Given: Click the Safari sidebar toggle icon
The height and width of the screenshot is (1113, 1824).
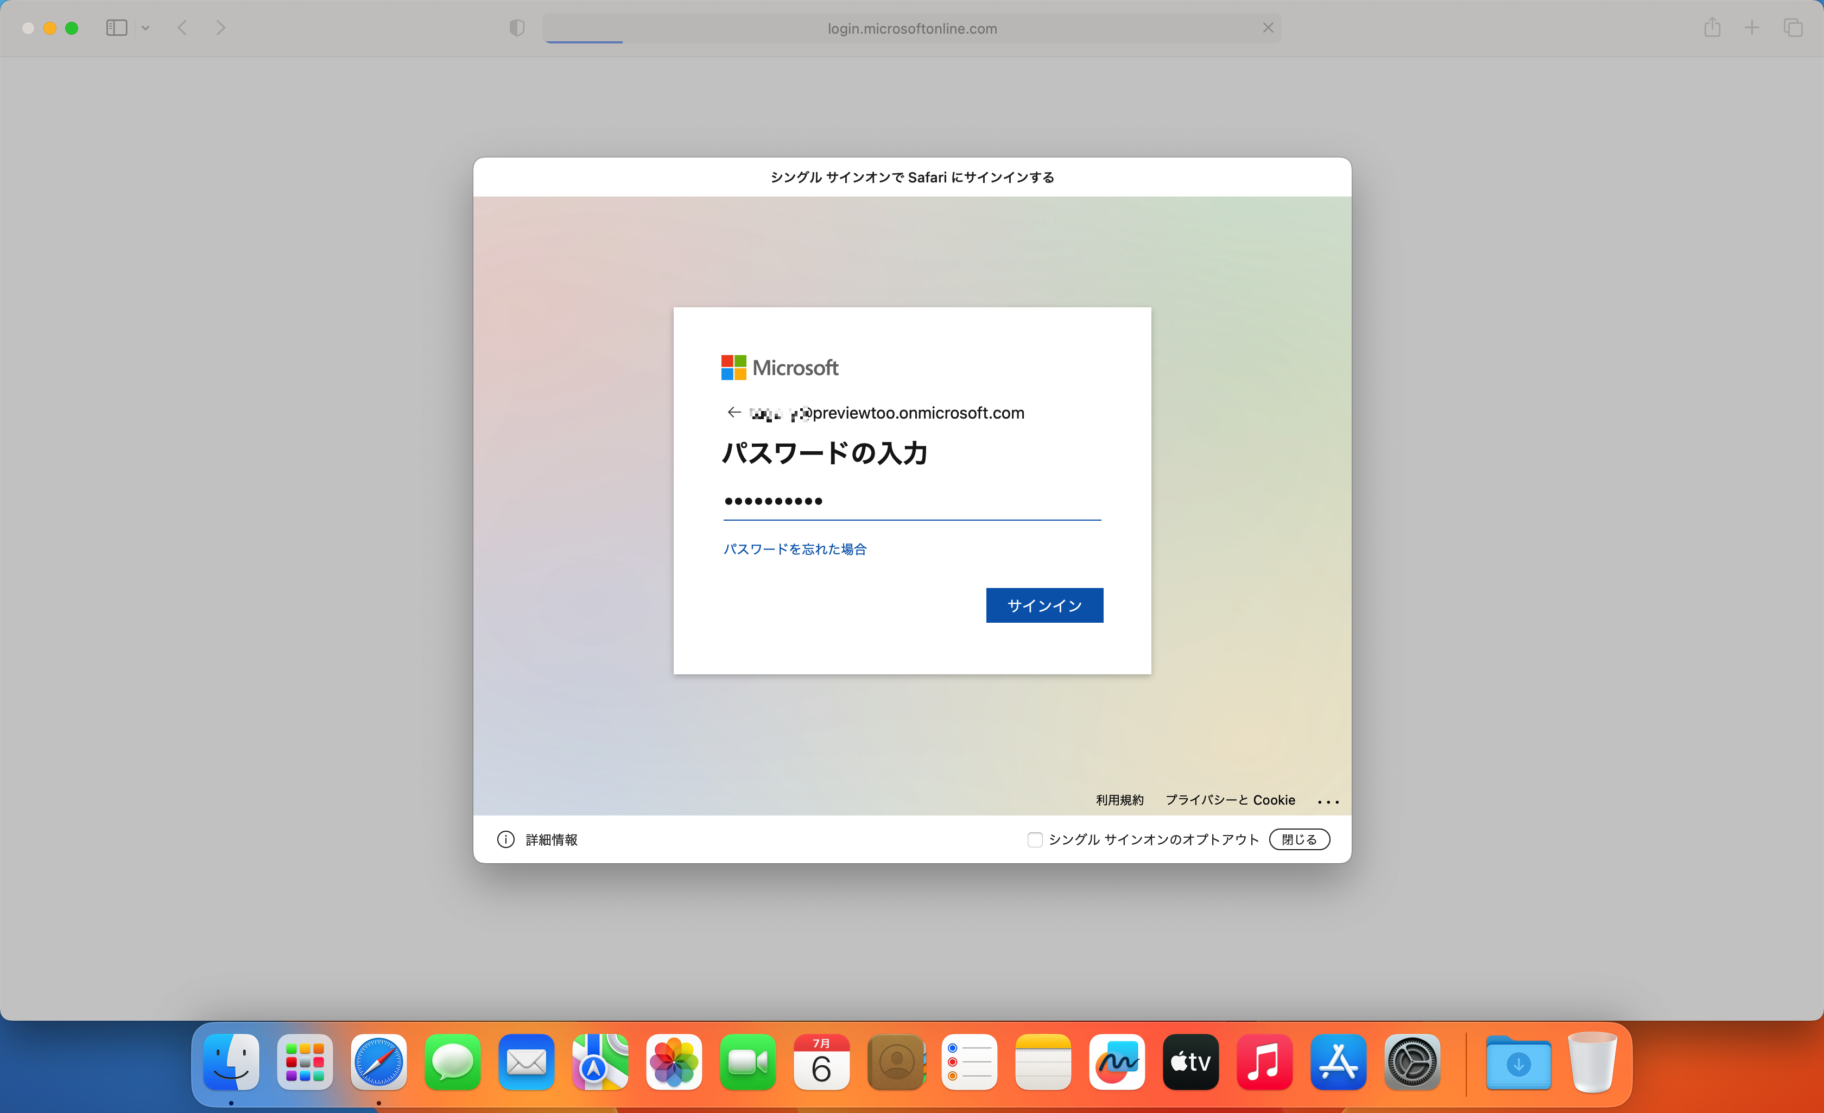Looking at the screenshot, I should [x=116, y=28].
